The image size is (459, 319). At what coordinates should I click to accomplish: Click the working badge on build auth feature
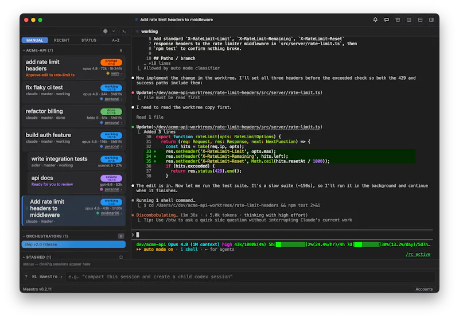[x=111, y=135]
